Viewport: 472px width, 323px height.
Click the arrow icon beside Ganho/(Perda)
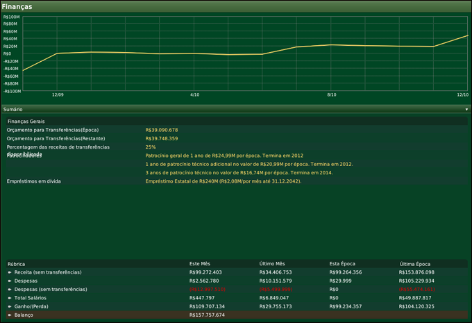(x=10, y=306)
